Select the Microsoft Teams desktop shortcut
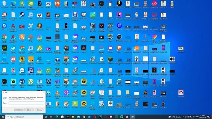Screen dimensions: 212x119 tap(57, 81)
